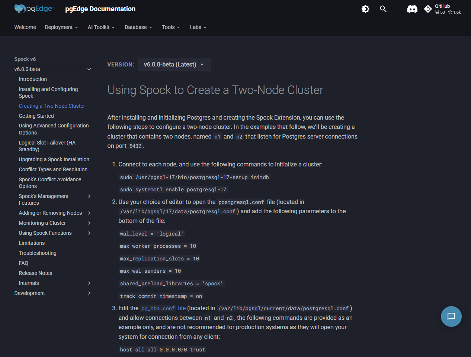The height and width of the screenshot is (357, 471).
Task: Open the Discord link icon
Action: [412, 9]
